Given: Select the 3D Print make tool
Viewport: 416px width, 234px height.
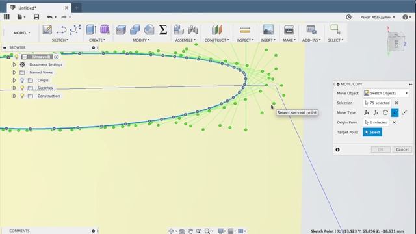Looking at the screenshot, I should pyautogui.click(x=289, y=30).
